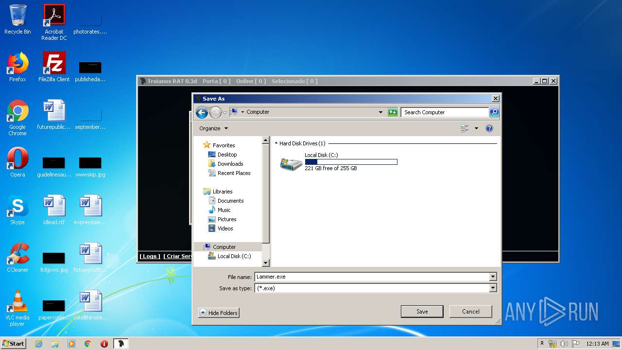Click Windows Explorer folder in taskbar
The width and height of the screenshot is (622, 350).
pyautogui.click(x=55, y=344)
